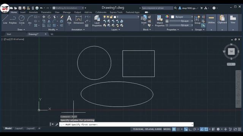Click the Undo arrow in quick access toolbar

(41, 8)
